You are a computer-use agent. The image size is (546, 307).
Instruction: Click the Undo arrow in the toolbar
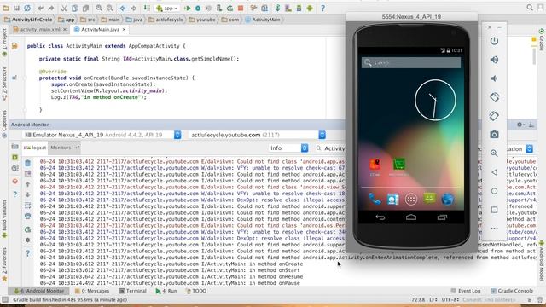point(41,8)
